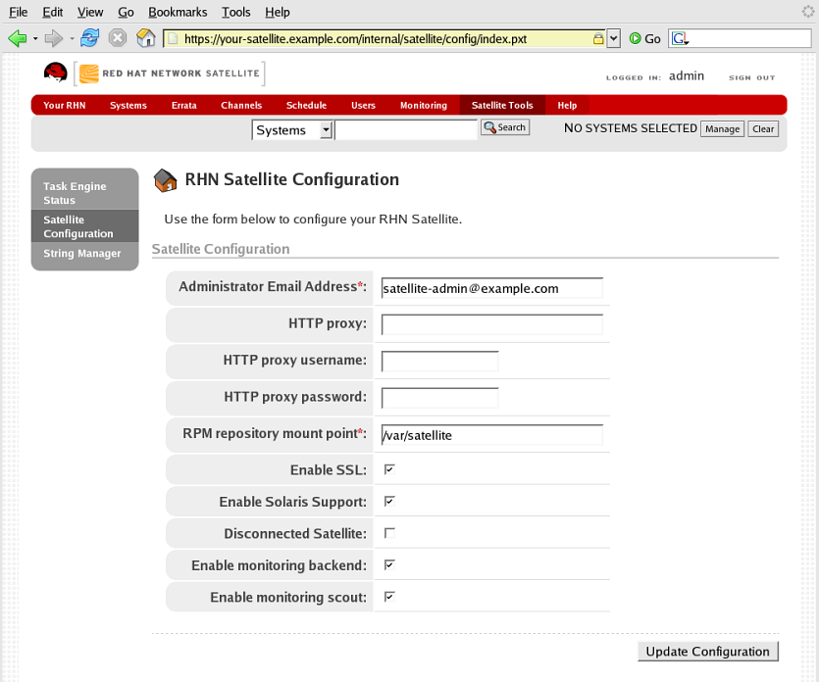Open Back button history dropdown arrow
Screen dimensions: 819x682
coord(35,38)
